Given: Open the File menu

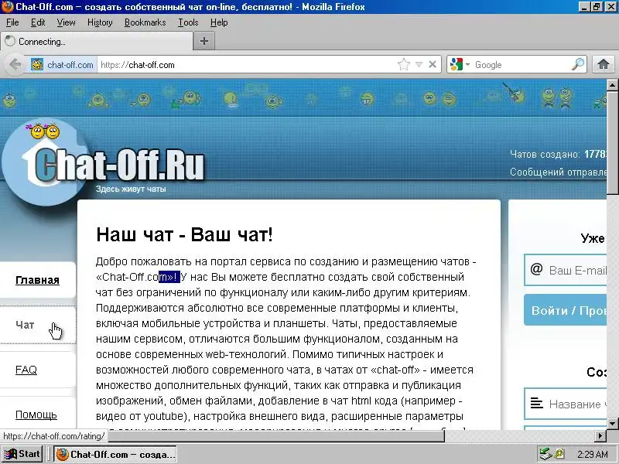Looking at the screenshot, I should [x=12, y=22].
